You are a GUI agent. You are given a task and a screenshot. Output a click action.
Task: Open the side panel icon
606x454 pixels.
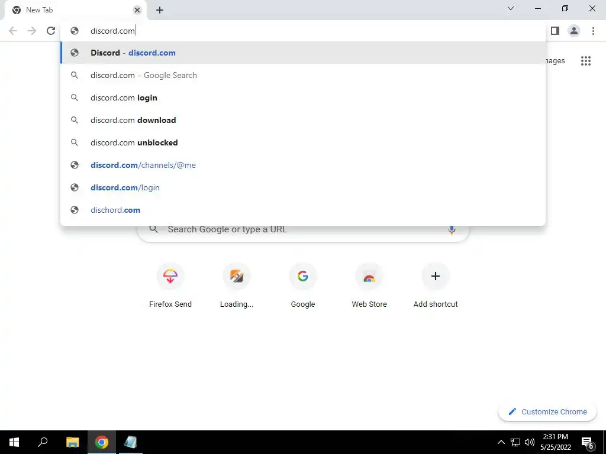[555, 31]
